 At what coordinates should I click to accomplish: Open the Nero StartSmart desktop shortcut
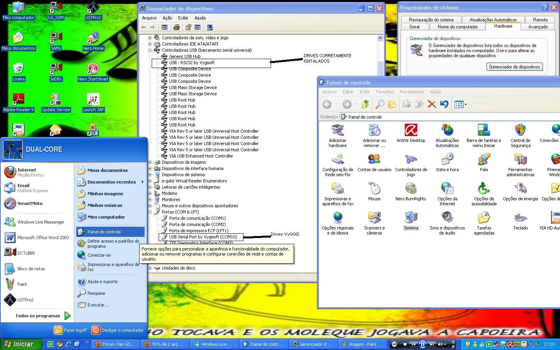(93, 72)
